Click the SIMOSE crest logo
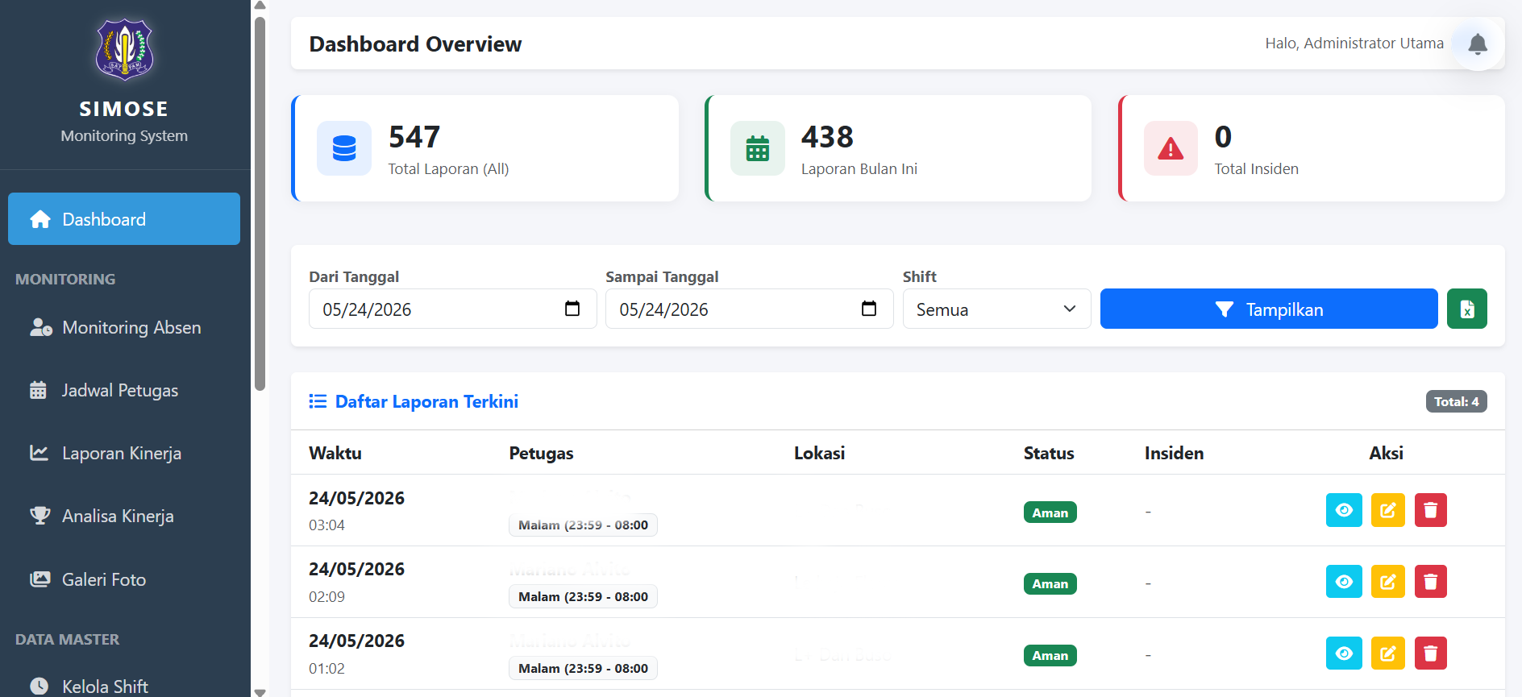This screenshot has width=1522, height=697. click(124, 50)
